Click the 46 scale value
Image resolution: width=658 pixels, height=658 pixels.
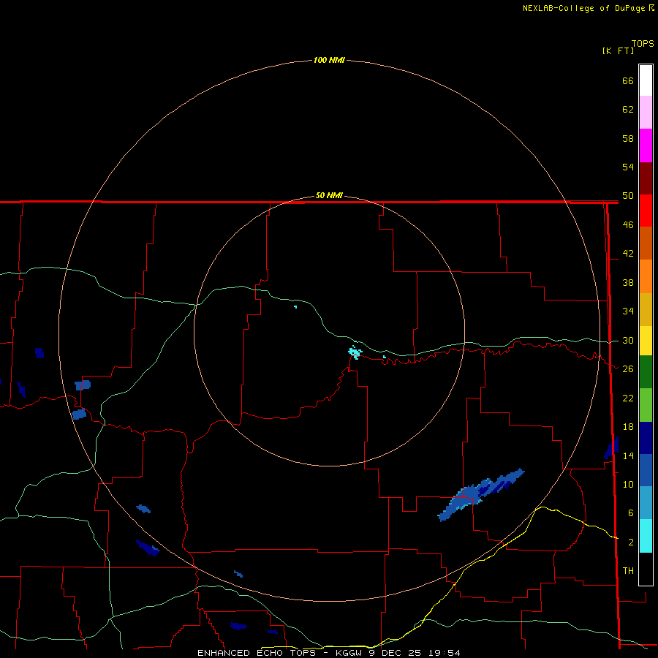pos(628,224)
